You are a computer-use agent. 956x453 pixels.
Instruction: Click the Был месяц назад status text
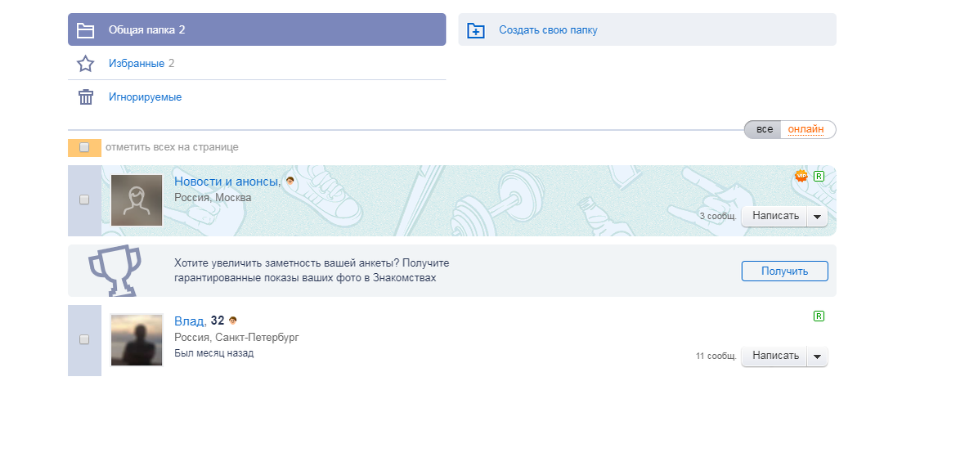click(214, 353)
